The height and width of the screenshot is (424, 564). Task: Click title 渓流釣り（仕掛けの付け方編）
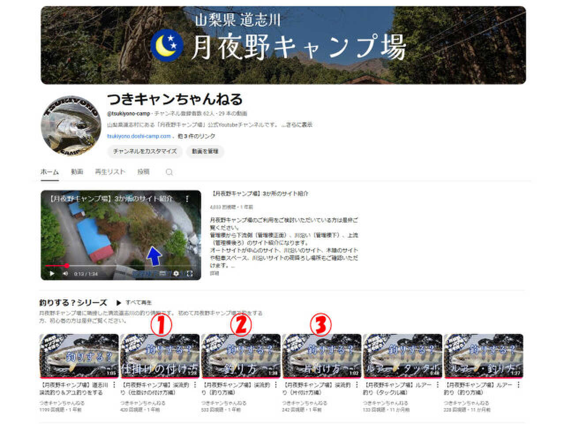[x=155, y=389]
